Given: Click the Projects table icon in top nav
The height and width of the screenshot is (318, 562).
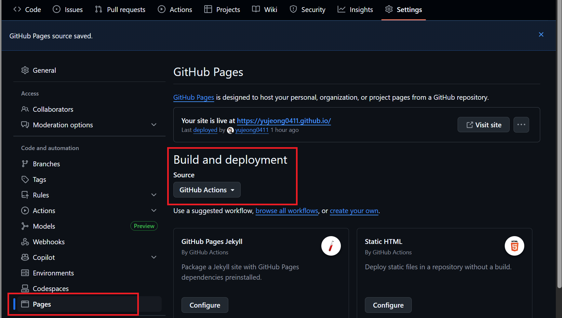Looking at the screenshot, I should [x=208, y=9].
